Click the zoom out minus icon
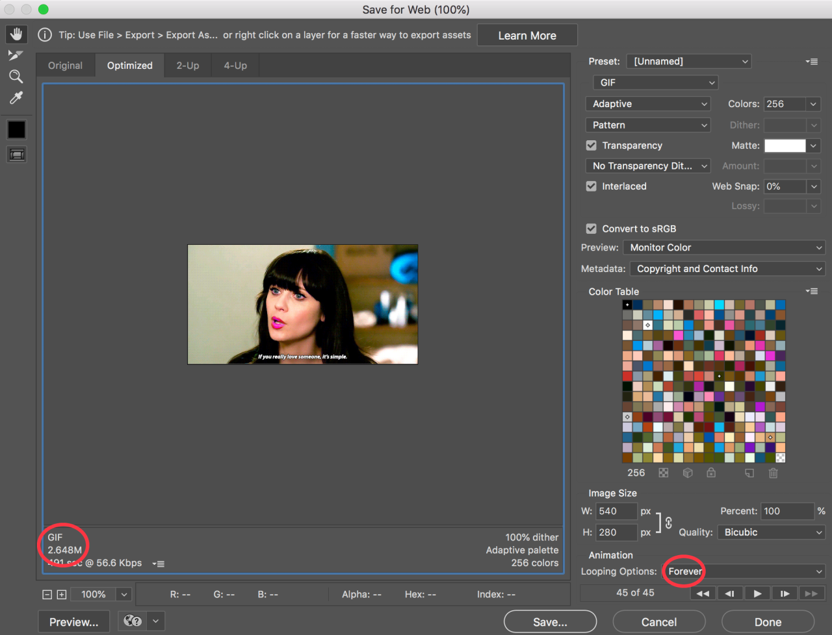This screenshot has height=635, width=832. [x=47, y=595]
